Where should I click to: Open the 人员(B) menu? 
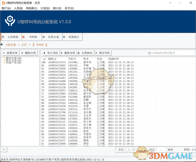18,8
